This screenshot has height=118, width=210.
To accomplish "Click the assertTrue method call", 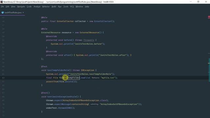I will pyautogui.click(x=52, y=82).
